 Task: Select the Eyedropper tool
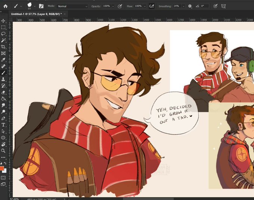[x=3, y=60]
